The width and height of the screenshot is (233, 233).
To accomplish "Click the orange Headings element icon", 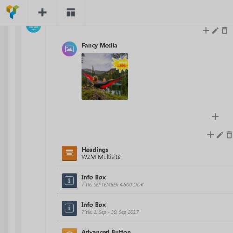I will pos(69,153).
